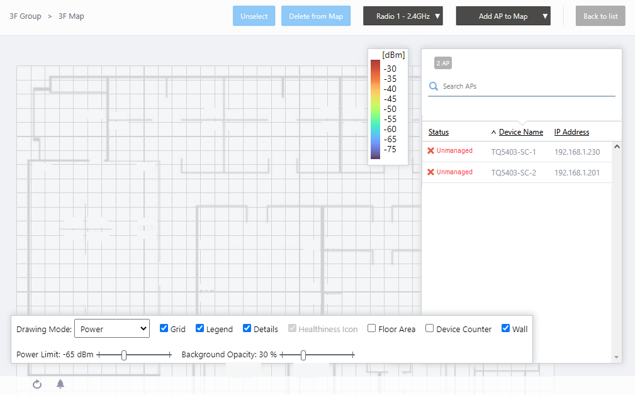Open the Radio 1 - 2.4GHz dropdown
The height and width of the screenshot is (395, 635).
click(403, 16)
